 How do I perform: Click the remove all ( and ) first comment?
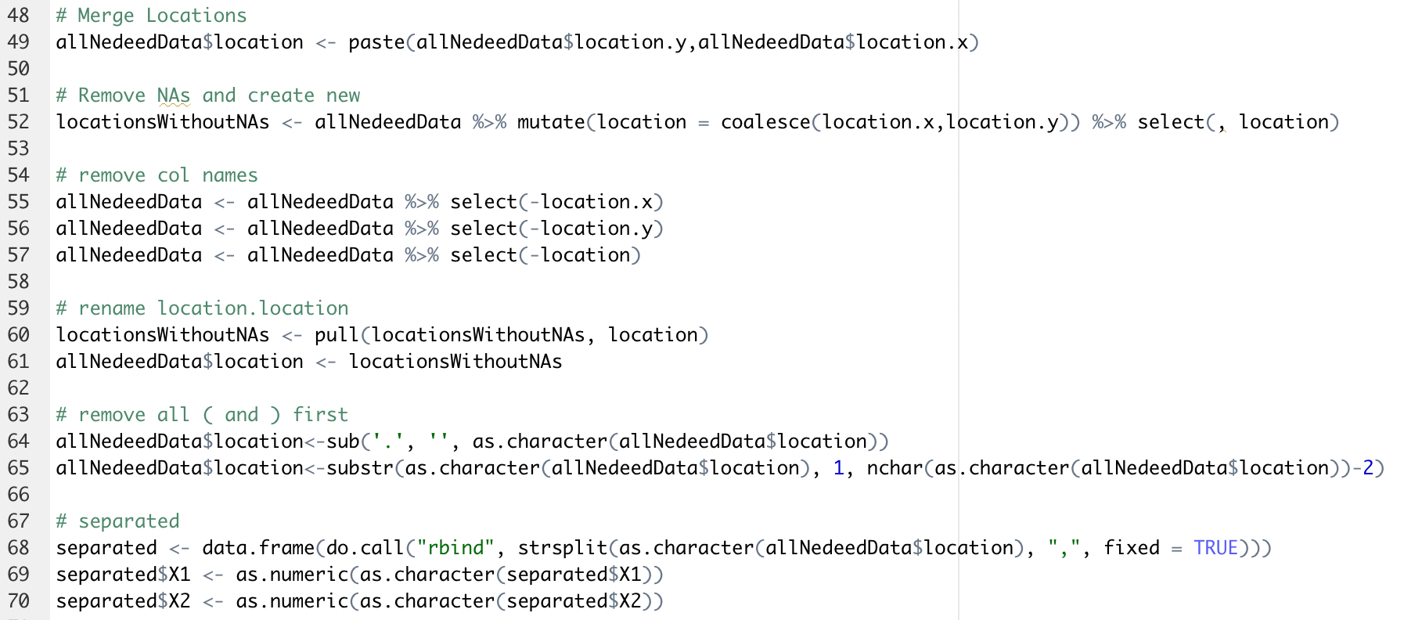[202, 415]
